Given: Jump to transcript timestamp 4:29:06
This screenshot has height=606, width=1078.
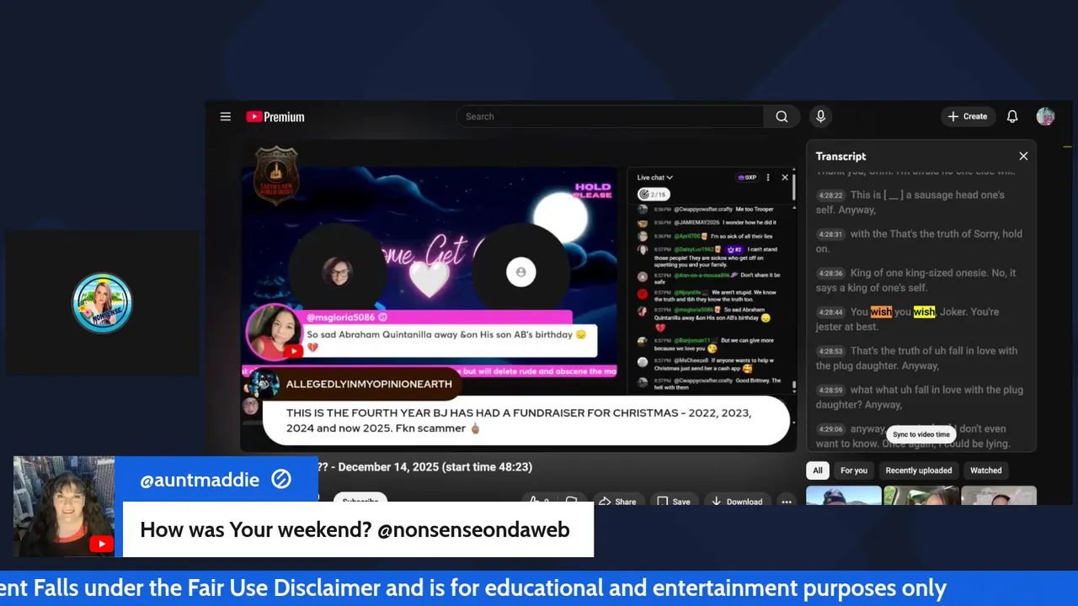Looking at the screenshot, I should tap(831, 429).
